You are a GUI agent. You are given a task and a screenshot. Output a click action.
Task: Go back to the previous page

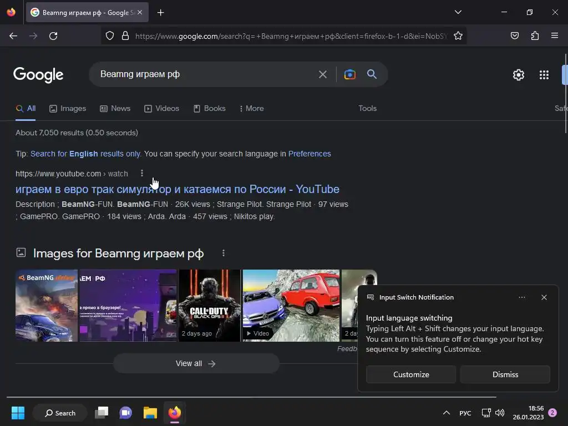point(13,36)
